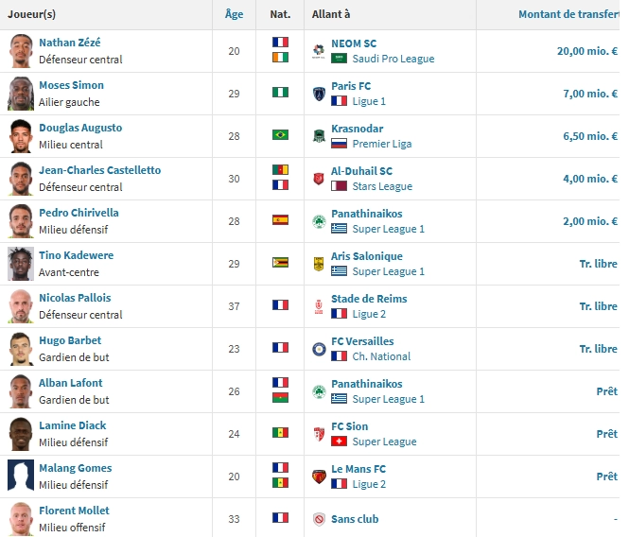Click the FC Sion club crest
629x537 pixels.
[x=319, y=433]
